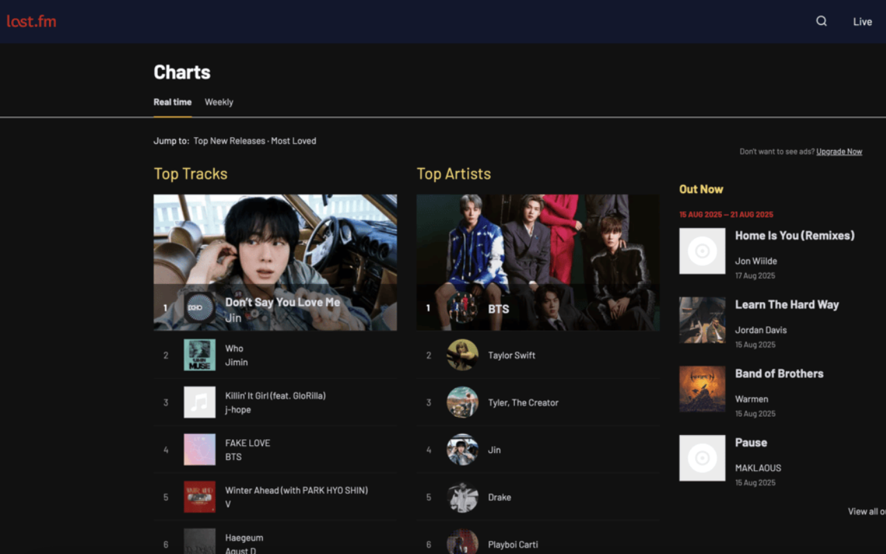Open the BTS artist name link
This screenshot has width=886, height=554.
(498, 309)
